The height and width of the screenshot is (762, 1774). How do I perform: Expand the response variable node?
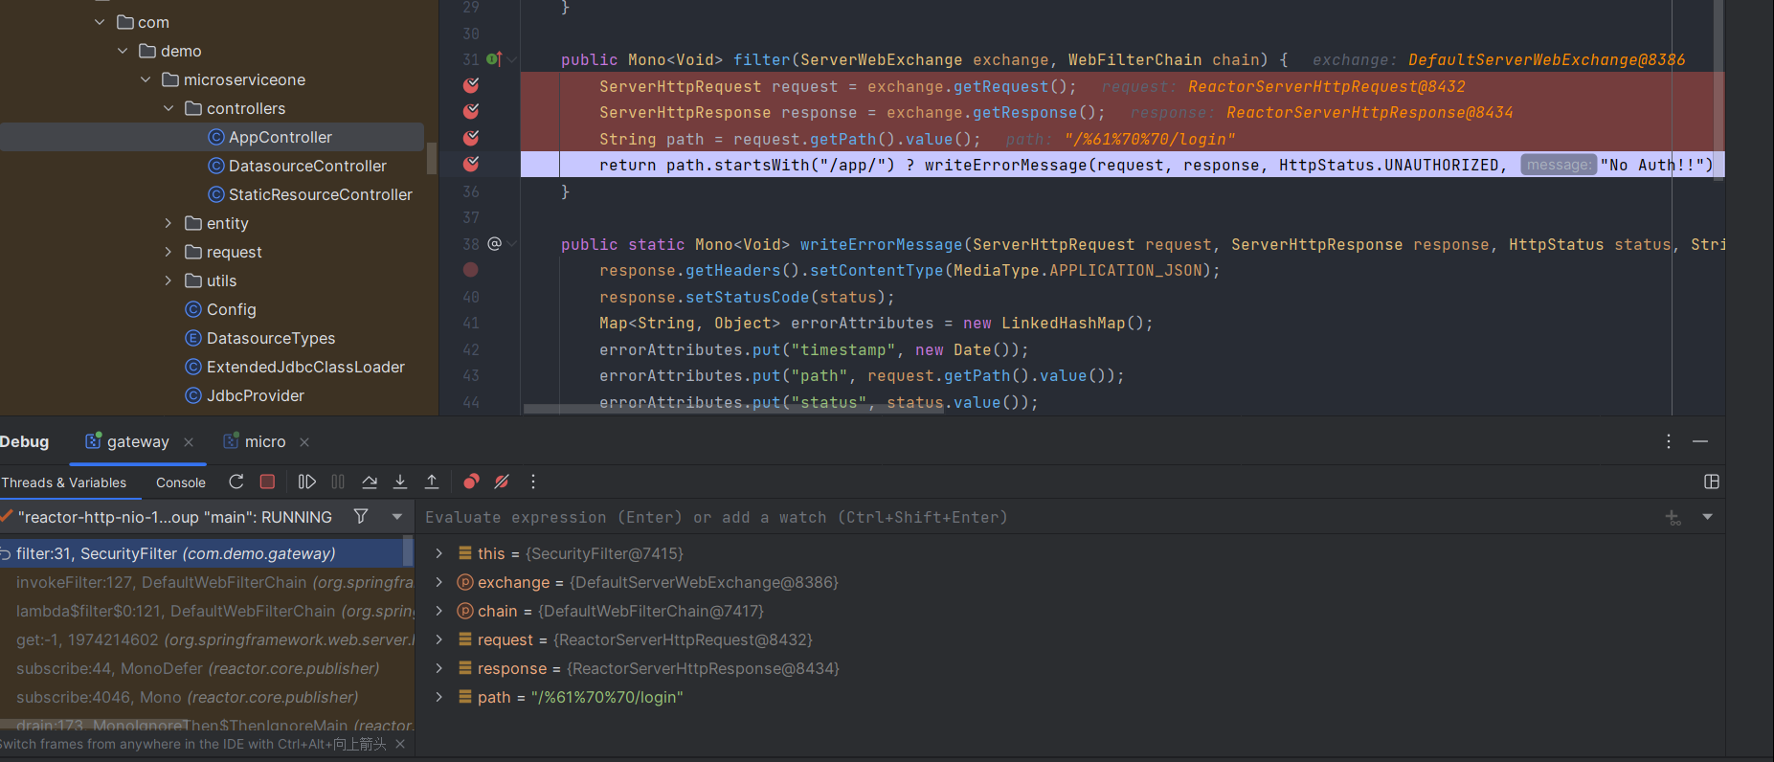click(438, 668)
